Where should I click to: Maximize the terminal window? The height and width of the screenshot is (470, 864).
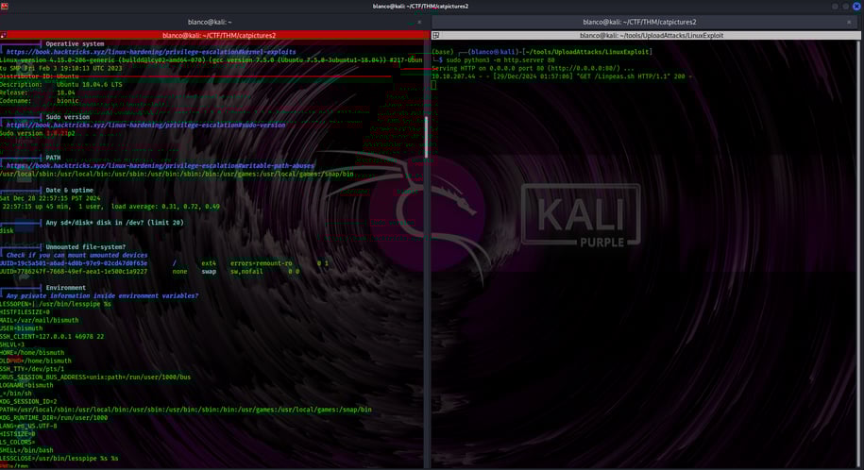(x=846, y=6)
